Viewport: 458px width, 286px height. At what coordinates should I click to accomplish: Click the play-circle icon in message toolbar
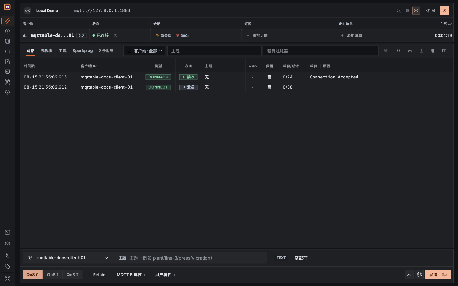[x=410, y=51]
